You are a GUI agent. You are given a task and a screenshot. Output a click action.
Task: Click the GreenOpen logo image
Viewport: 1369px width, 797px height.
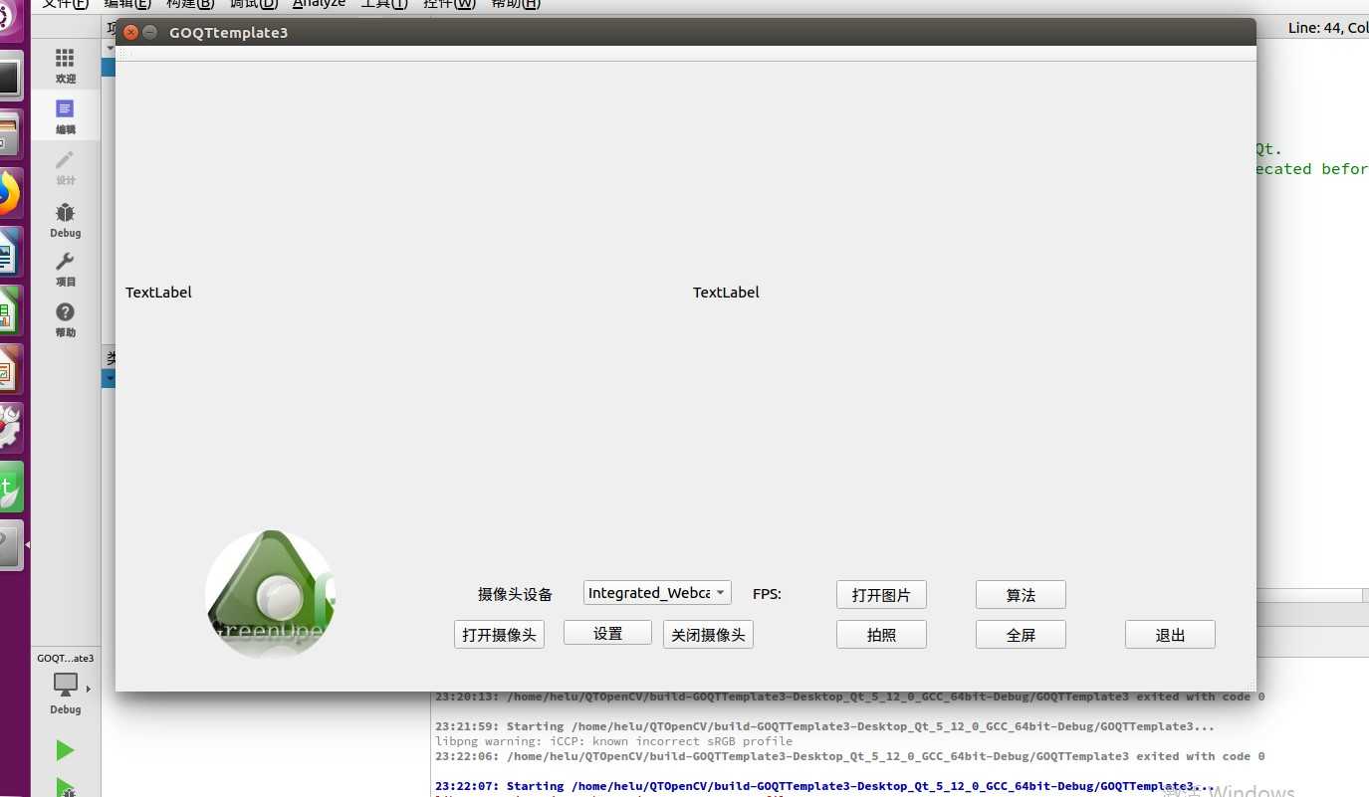click(270, 594)
